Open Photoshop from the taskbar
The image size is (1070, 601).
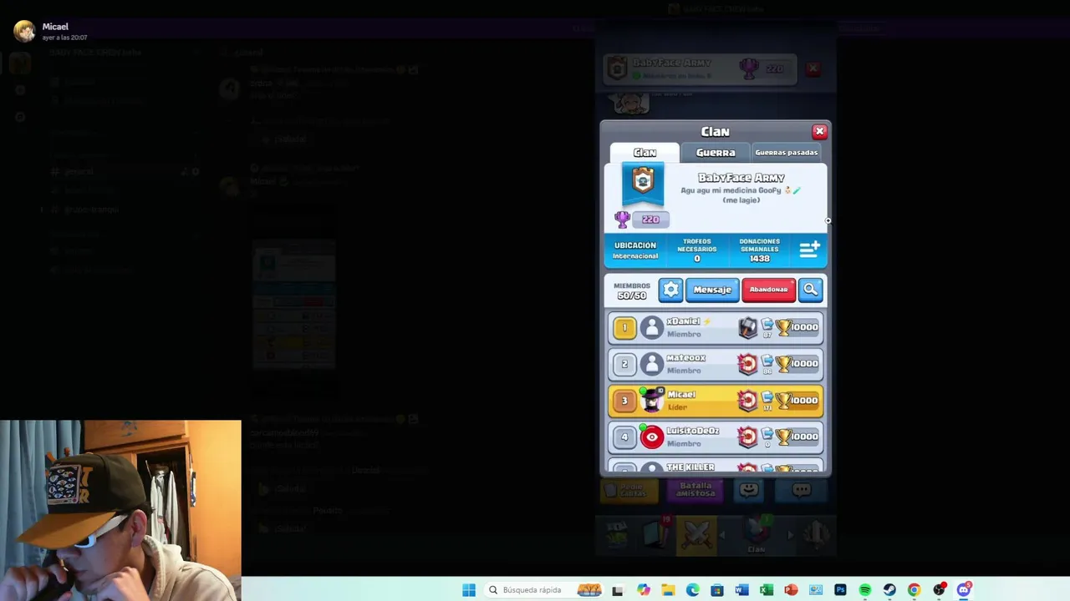[x=840, y=590]
